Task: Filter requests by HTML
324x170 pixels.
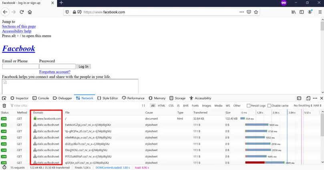Action: [161, 106]
